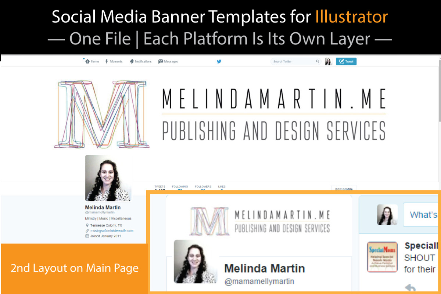
Task: Open musingsofaministerswife.com link
Action: coord(112,231)
